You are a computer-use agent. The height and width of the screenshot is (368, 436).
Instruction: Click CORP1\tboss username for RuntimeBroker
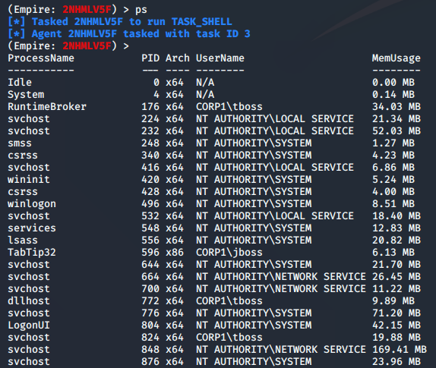(229, 107)
